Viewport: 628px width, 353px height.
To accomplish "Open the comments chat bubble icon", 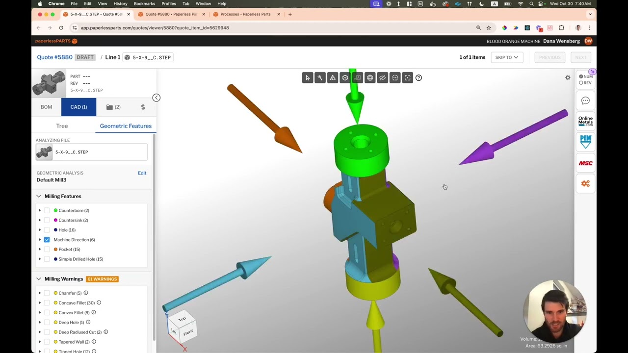I will pyautogui.click(x=585, y=101).
